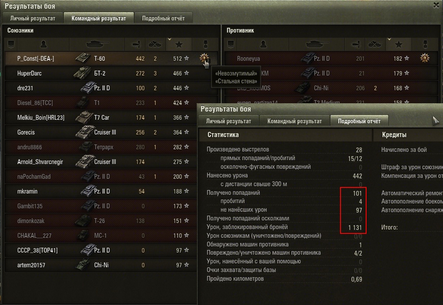This screenshot has height=305, width=443.
Task: Sort allies by platoon shield icon
Action: [11, 44]
